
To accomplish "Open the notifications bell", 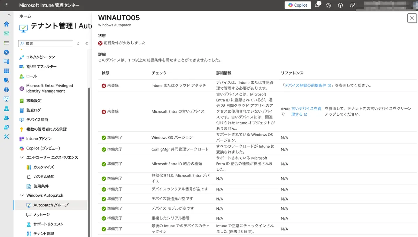I will coord(317,5).
